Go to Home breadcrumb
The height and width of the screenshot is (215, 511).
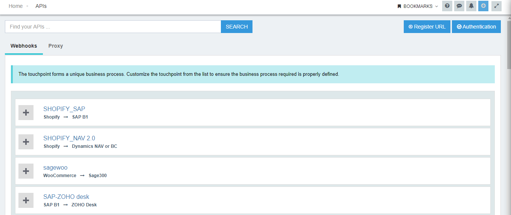click(16, 6)
